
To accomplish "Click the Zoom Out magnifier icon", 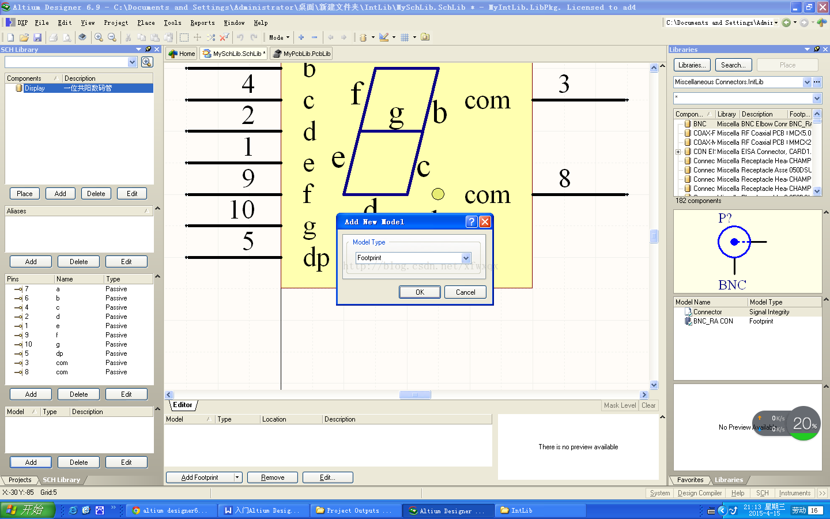I will 112,37.
